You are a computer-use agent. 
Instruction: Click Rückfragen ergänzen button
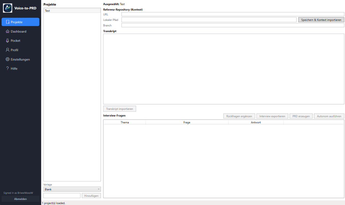click(x=239, y=116)
